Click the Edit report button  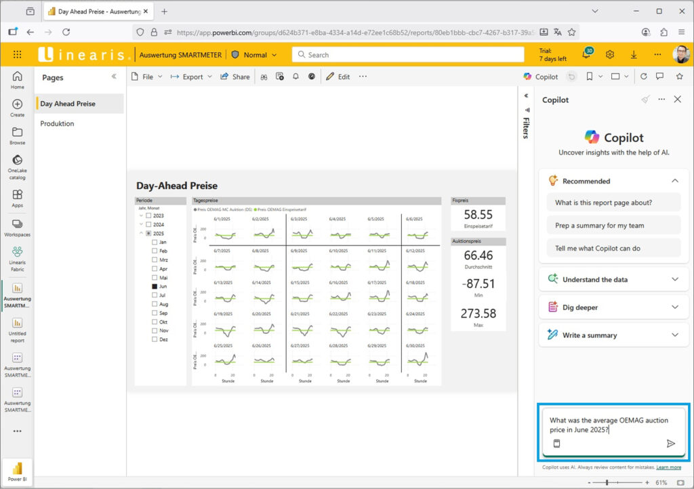(x=338, y=77)
